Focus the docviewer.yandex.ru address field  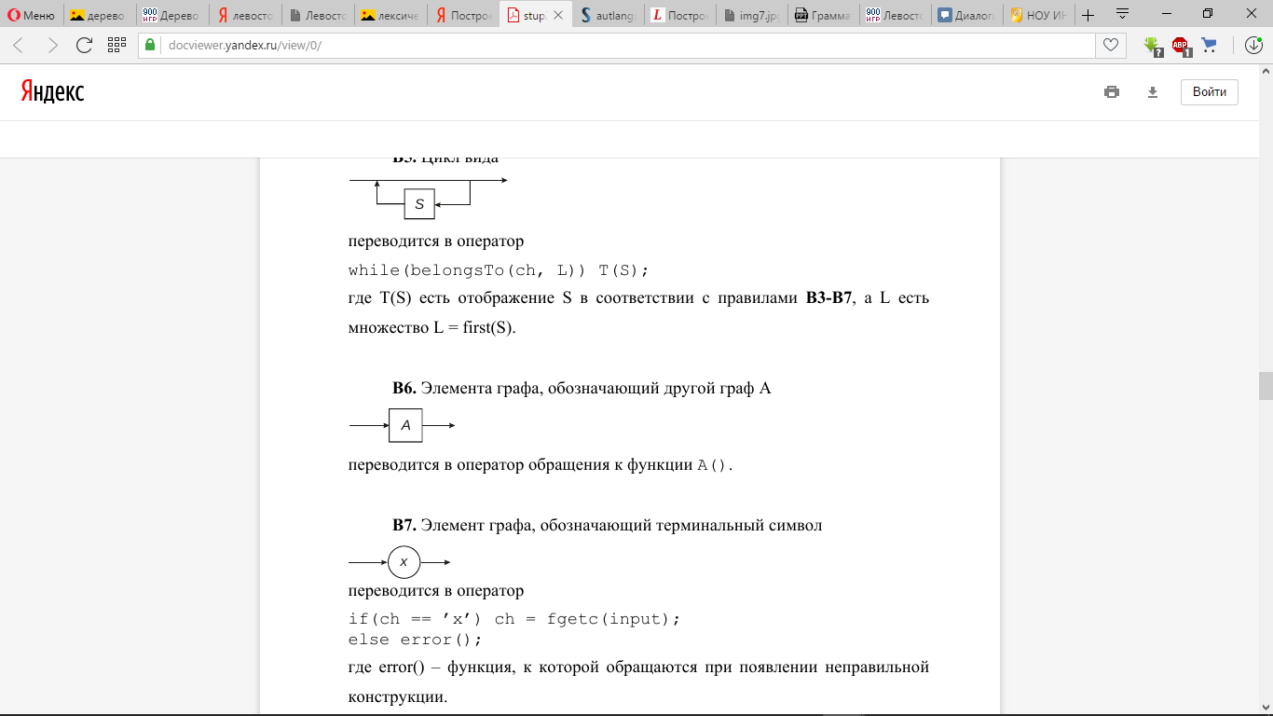click(x=615, y=45)
